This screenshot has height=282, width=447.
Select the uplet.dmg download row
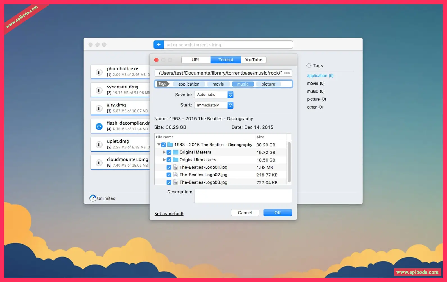tap(120, 144)
